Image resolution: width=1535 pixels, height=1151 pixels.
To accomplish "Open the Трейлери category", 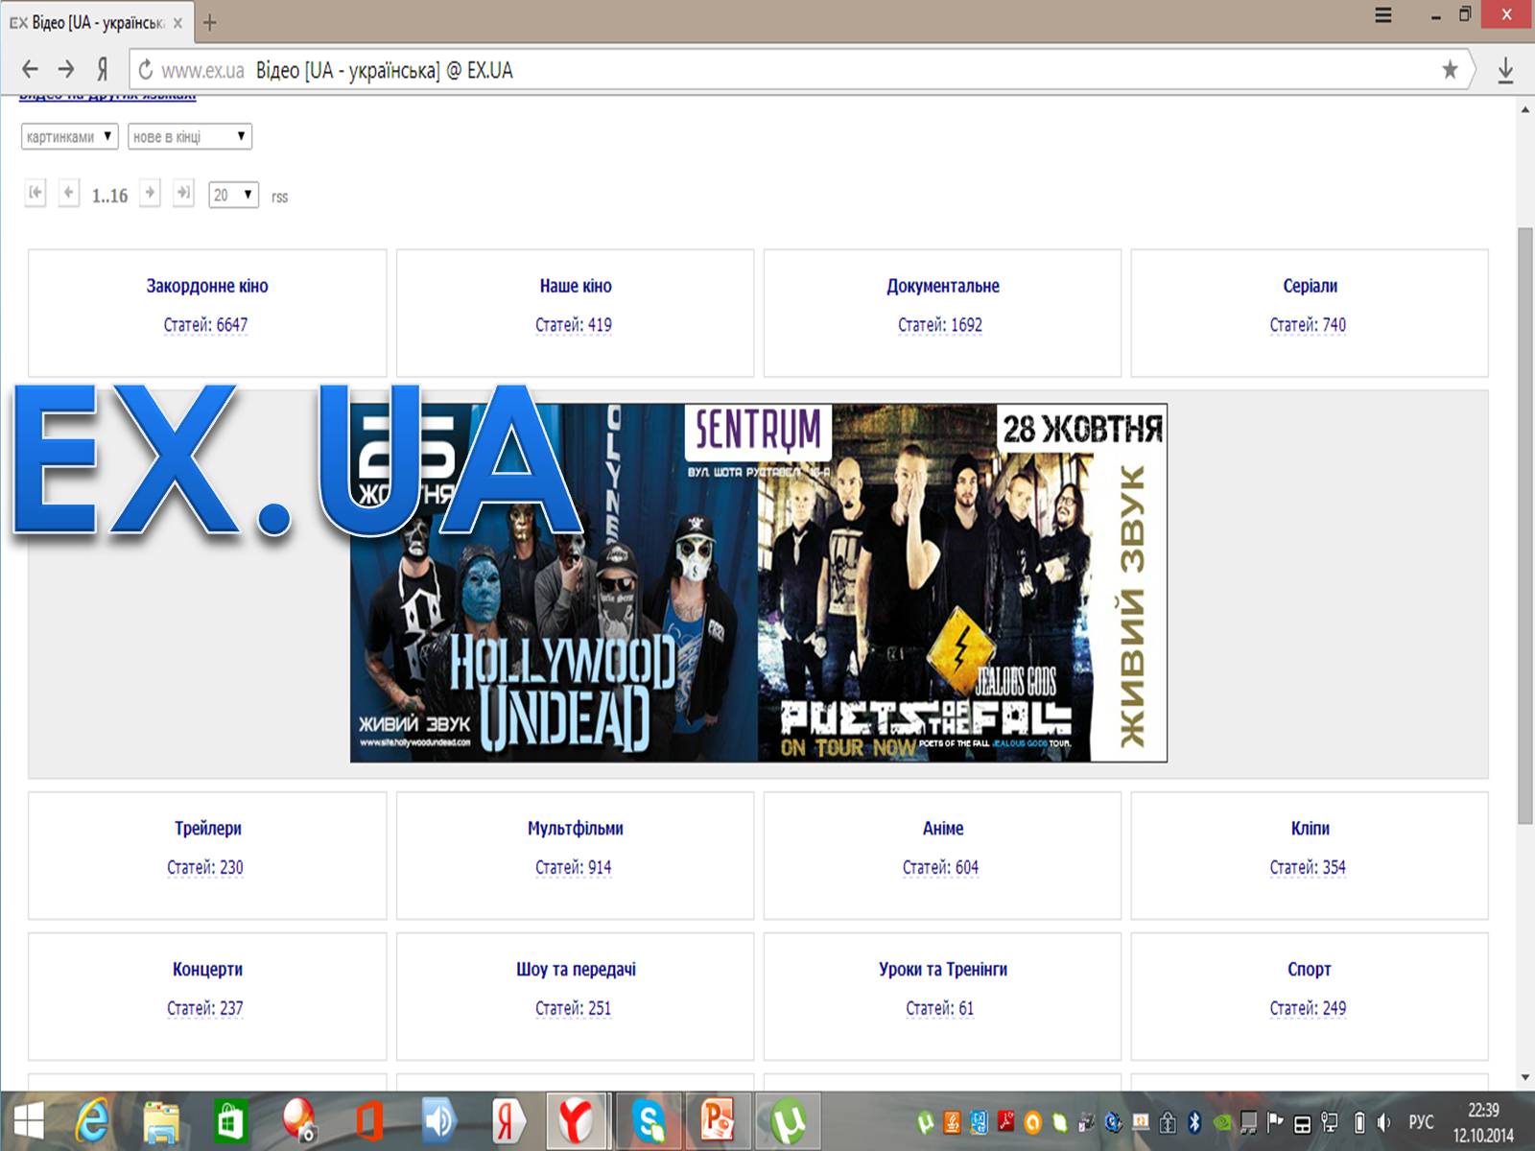I will click(207, 829).
